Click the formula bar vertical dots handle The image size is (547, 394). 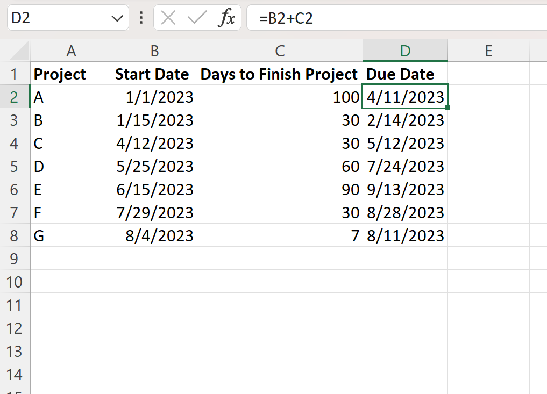(141, 18)
